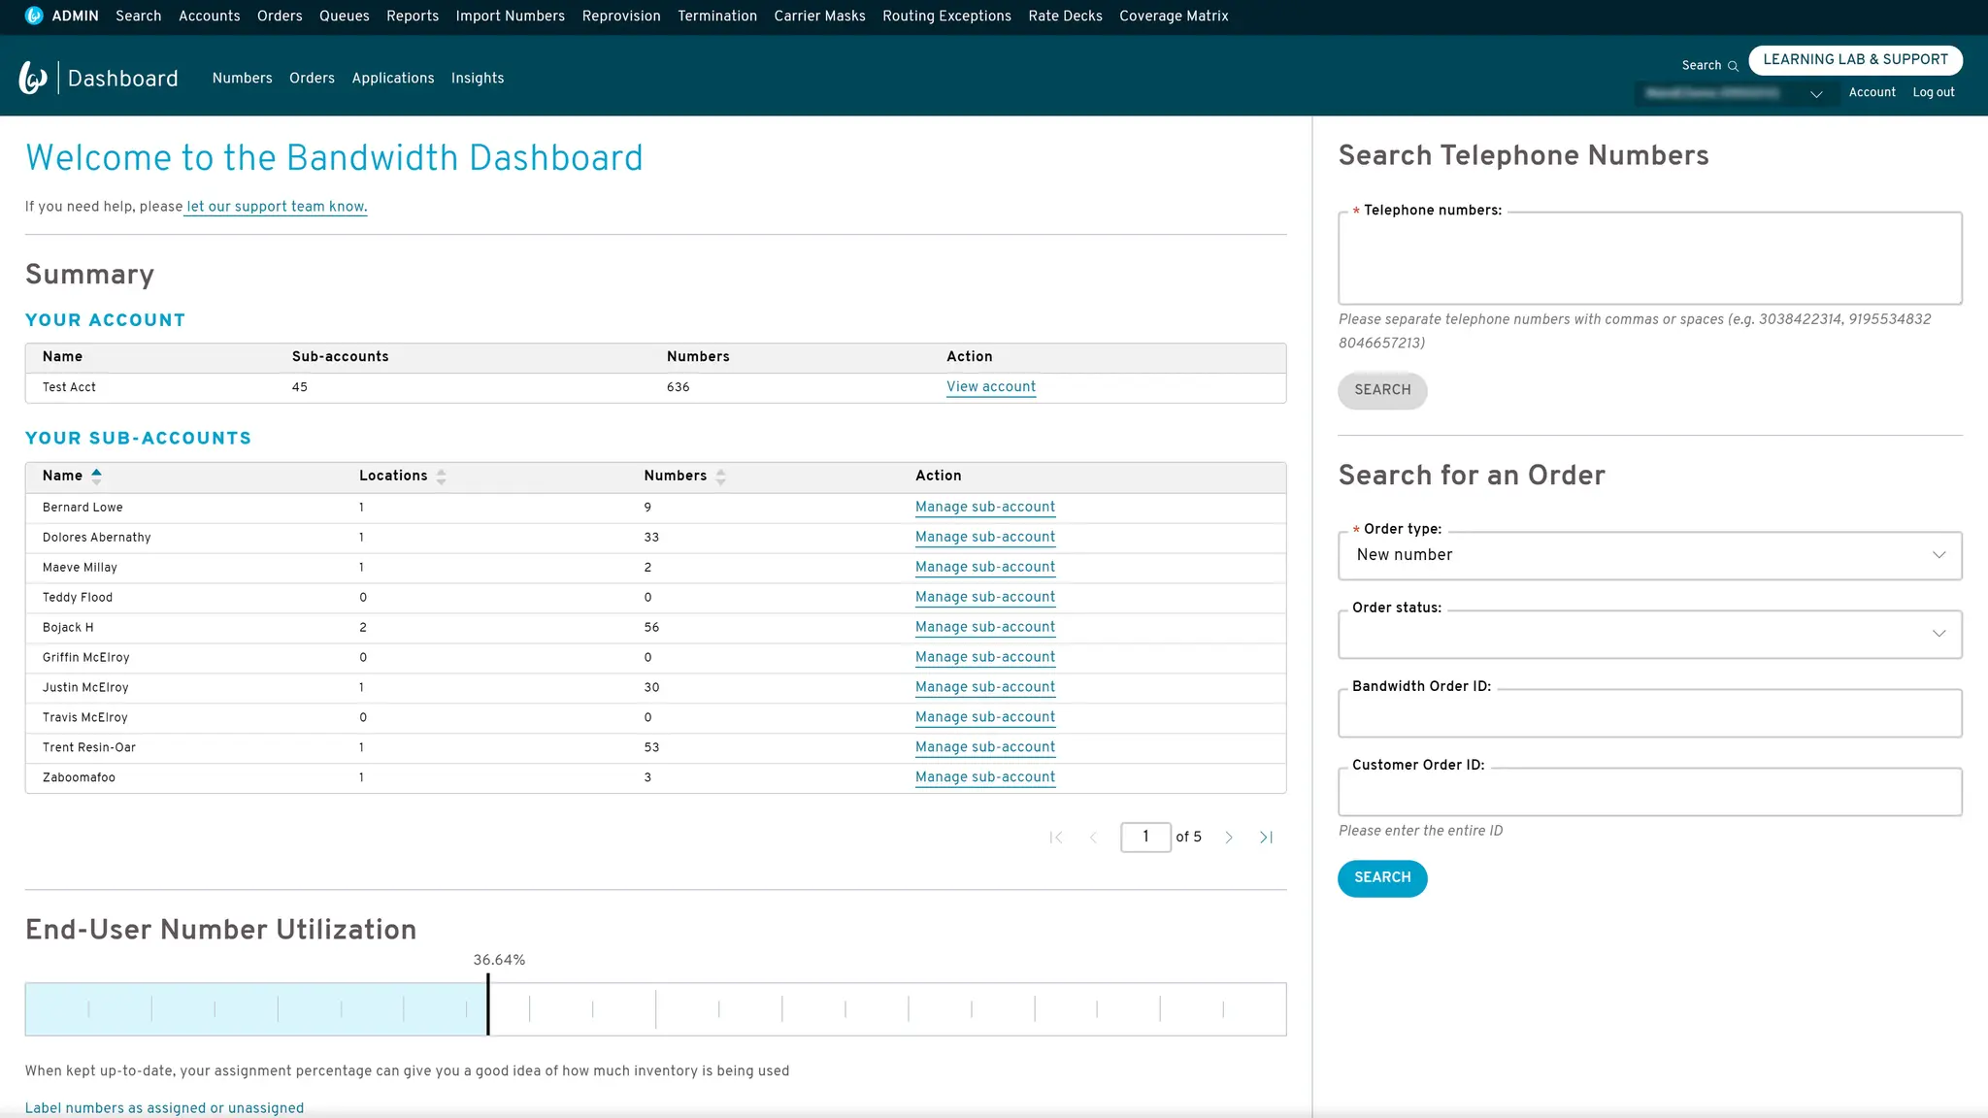
Task: Open Carrier Masks in admin bar
Action: [x=819, y=16]
